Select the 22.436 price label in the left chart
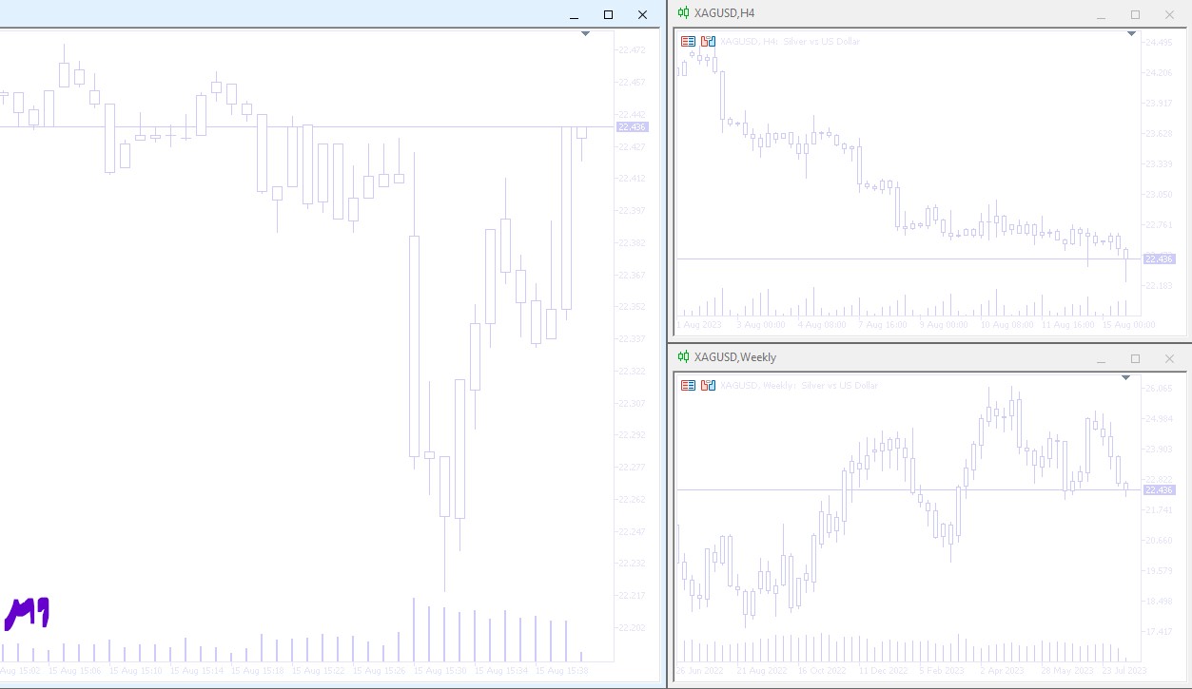Screen dimensions: 1192x689 (x=632, y=126)
